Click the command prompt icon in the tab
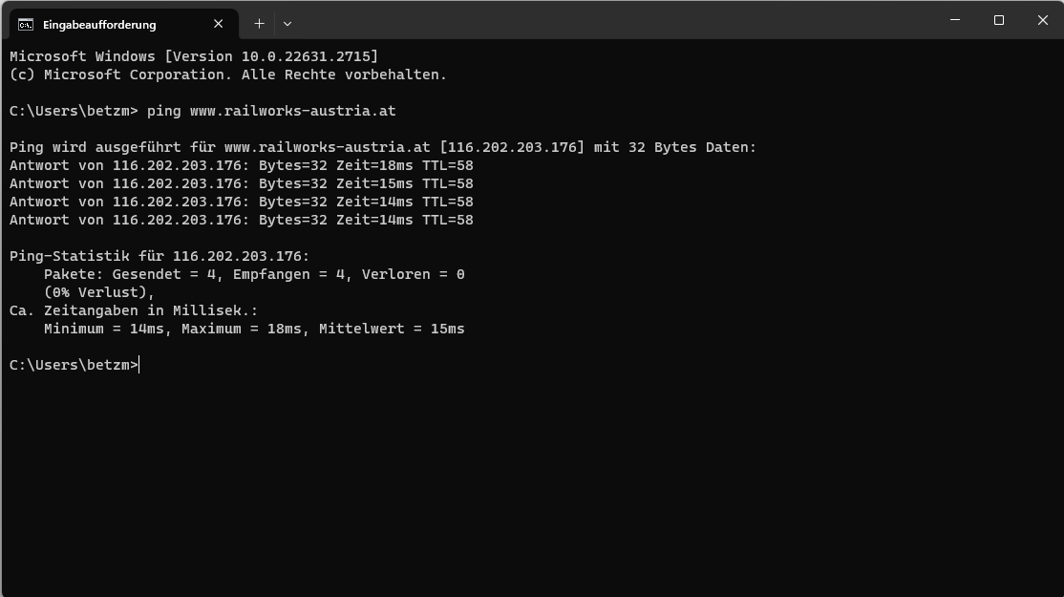This screenshot has height=597, width=1064. pyautogui.click(x=26, y=24)
